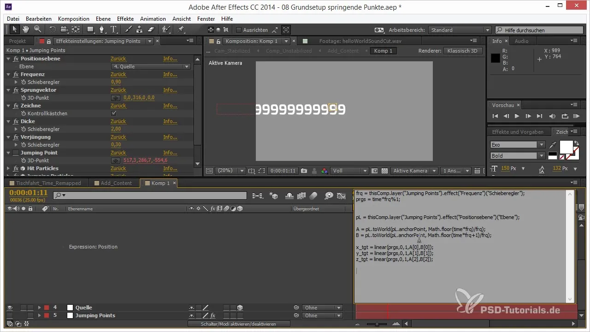Swap fill and stroke colors
This screenshot has height=332, width=590.
coord(576,142)
